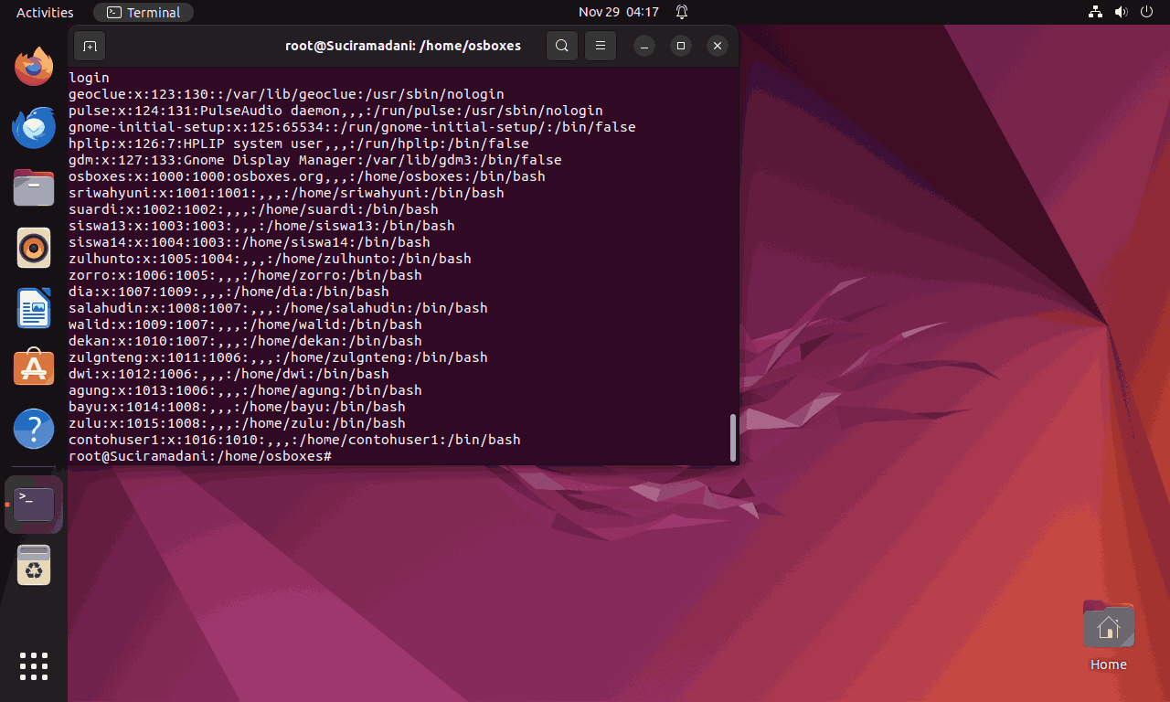The height and width of the screenshot is (702, 1170).
Task: Click the bayu user line
Action: coord(237,407)
